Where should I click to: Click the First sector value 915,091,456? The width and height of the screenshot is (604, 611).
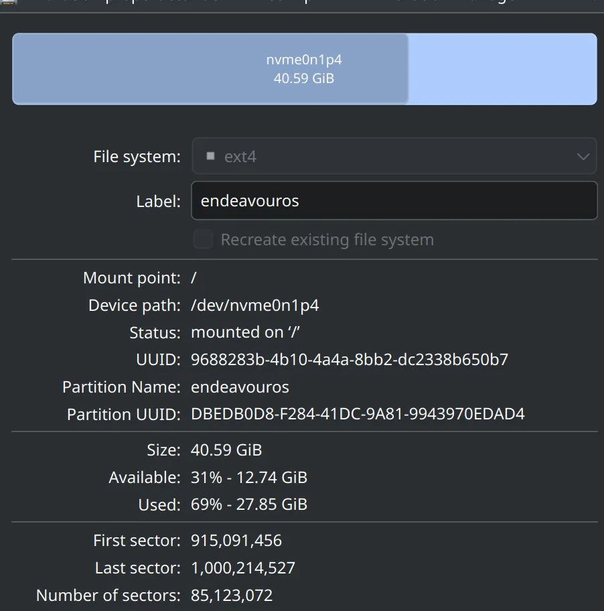[x=236, y=541]
